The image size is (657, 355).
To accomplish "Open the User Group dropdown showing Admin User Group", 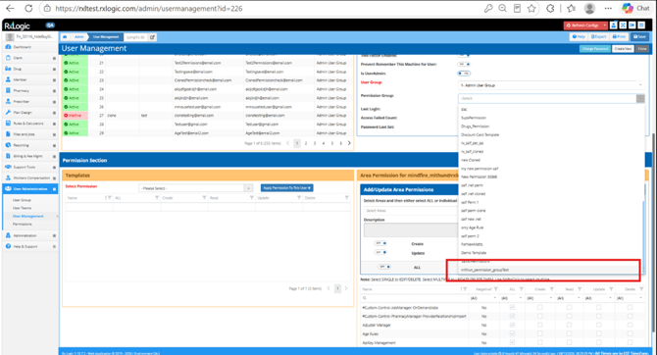I will pos(551,85).
